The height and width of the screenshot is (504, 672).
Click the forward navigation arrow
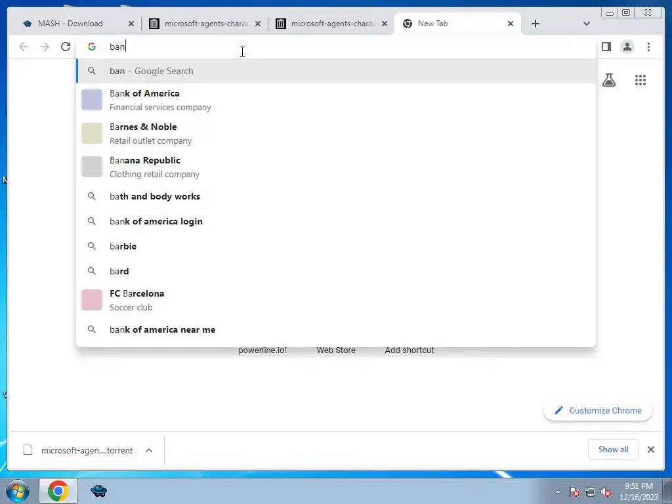pyautogui.click(x=45, y=47)
